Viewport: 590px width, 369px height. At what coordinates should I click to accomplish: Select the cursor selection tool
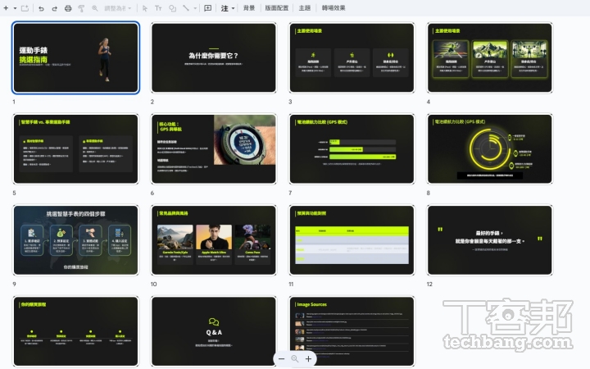tap(145, 8)
